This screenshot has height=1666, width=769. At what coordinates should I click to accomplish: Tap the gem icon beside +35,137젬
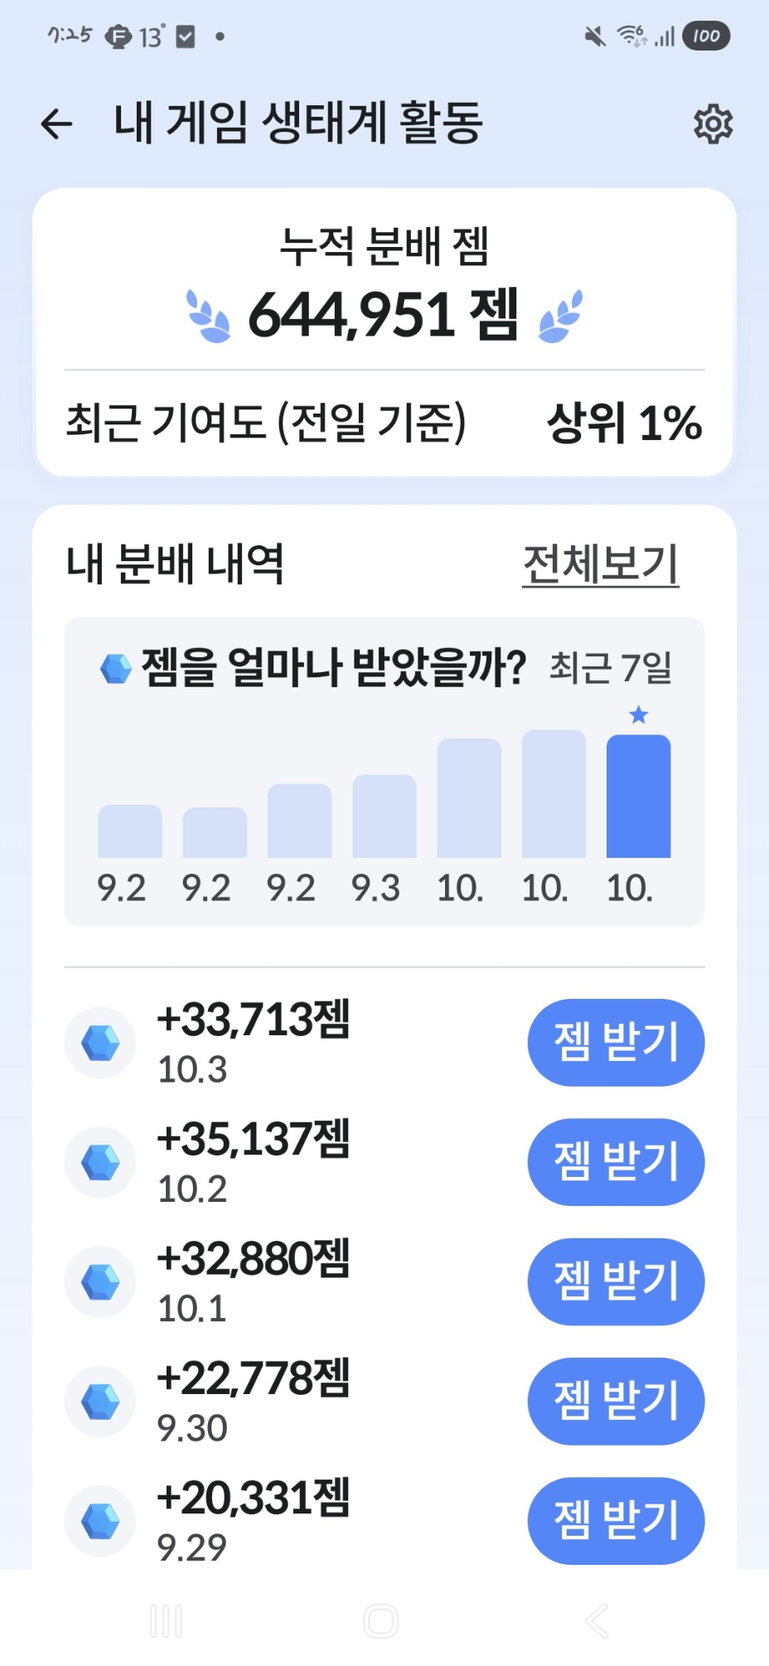click(x=100, y=1162)
